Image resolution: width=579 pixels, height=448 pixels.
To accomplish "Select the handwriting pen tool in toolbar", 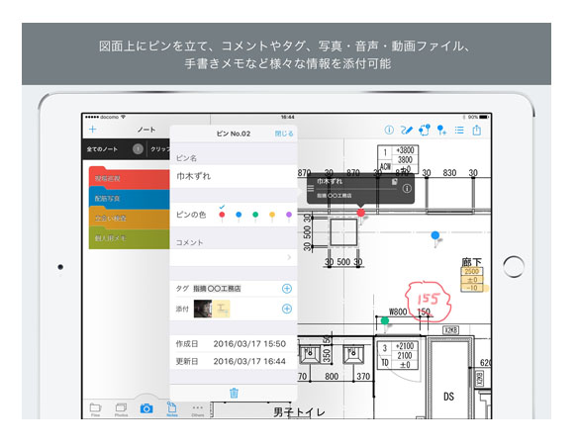I will coord(406,130).
